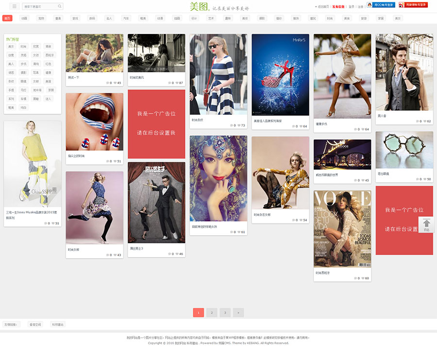The width and height of the screenshot is (437, 348).
Task: Open the 汽车 category in navigation bar
Action: (x=126, y=18)
